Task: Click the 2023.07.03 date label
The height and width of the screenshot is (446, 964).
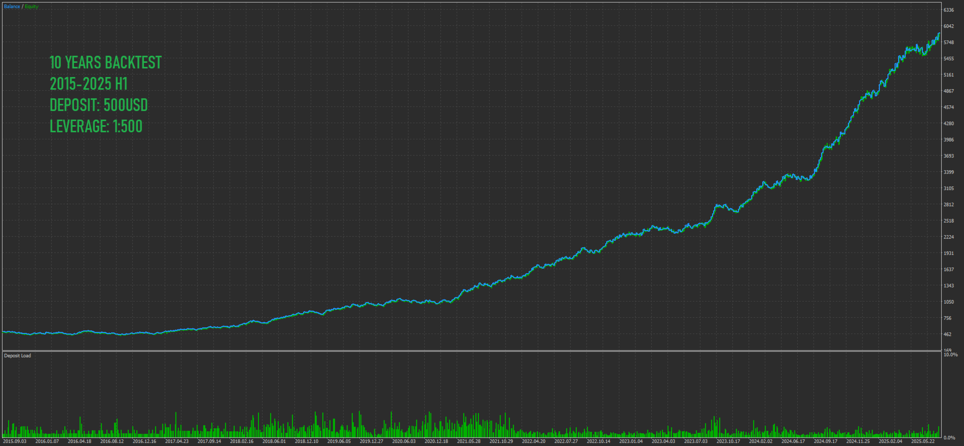Action: [x=696, y=441]
